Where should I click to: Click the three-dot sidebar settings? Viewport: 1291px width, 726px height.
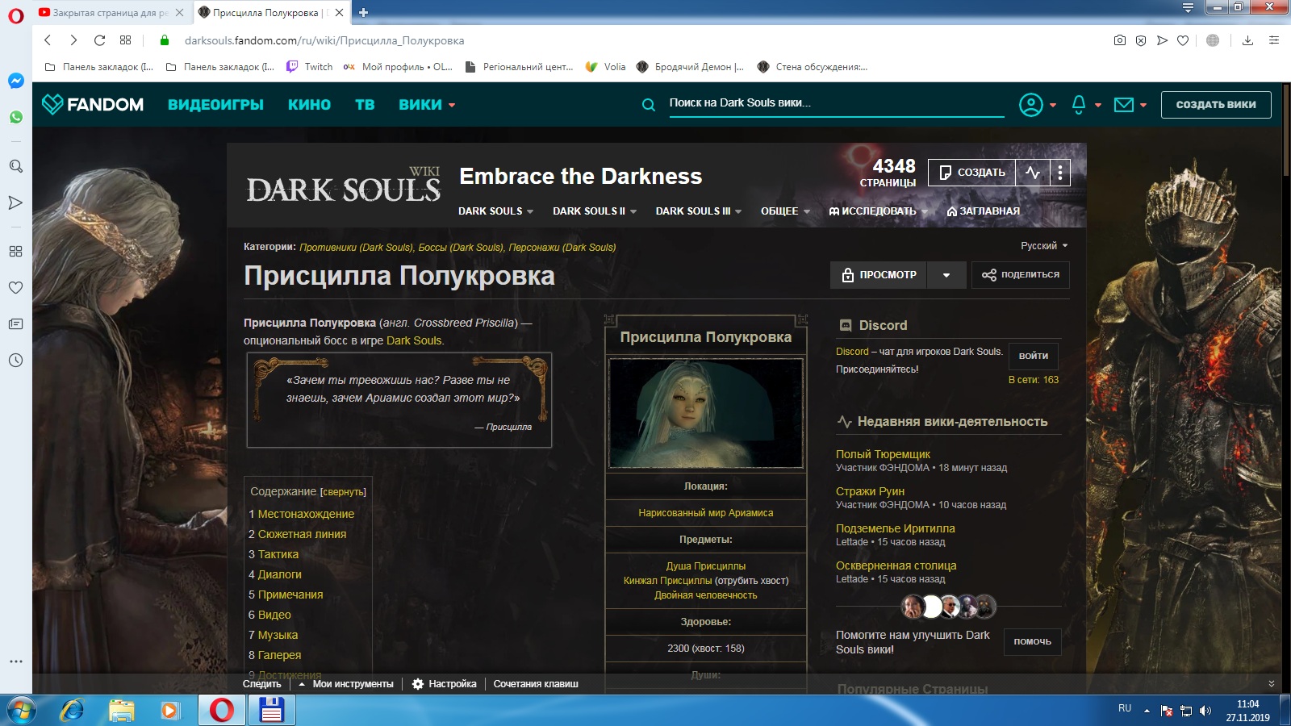(x=15, y=661)
